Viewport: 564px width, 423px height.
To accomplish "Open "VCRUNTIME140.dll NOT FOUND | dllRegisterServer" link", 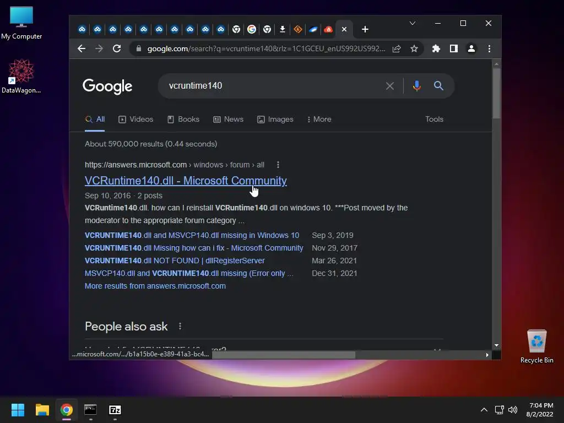I will 175,261.
